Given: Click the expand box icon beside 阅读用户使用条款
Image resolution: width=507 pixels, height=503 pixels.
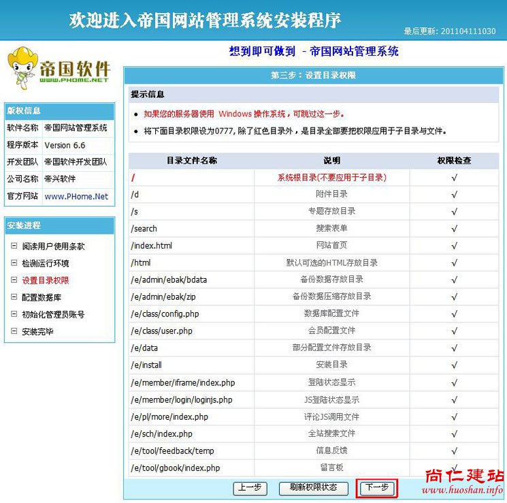Looking at the screenshot, I should [x=14, y=246].
